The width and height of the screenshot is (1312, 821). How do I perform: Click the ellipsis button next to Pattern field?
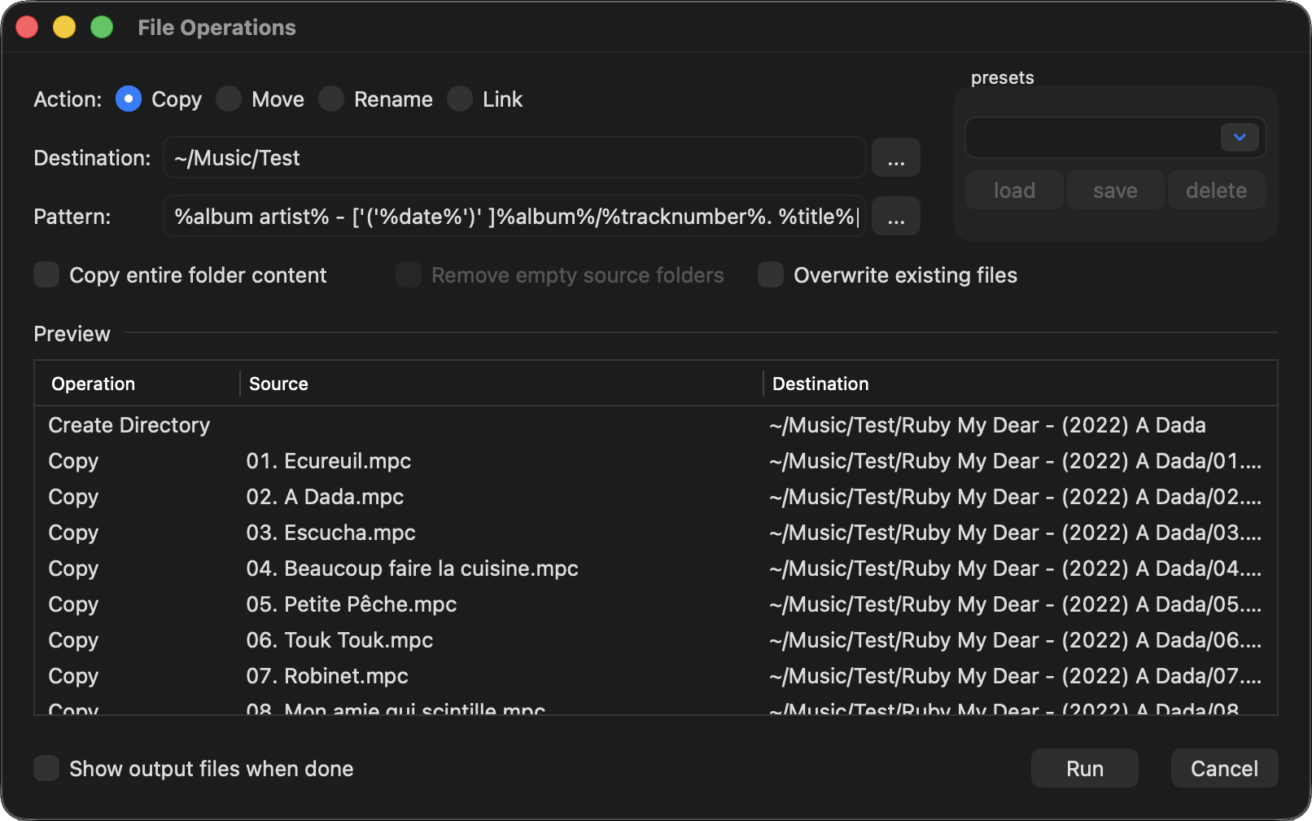(895, 217)
